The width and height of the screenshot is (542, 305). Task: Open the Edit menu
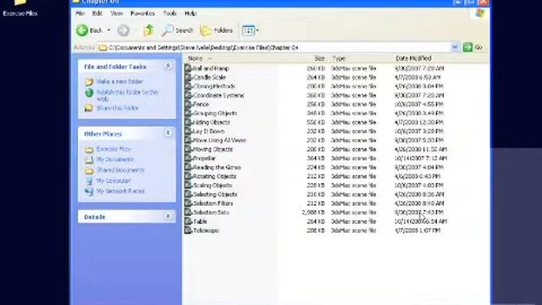[97, 14]
